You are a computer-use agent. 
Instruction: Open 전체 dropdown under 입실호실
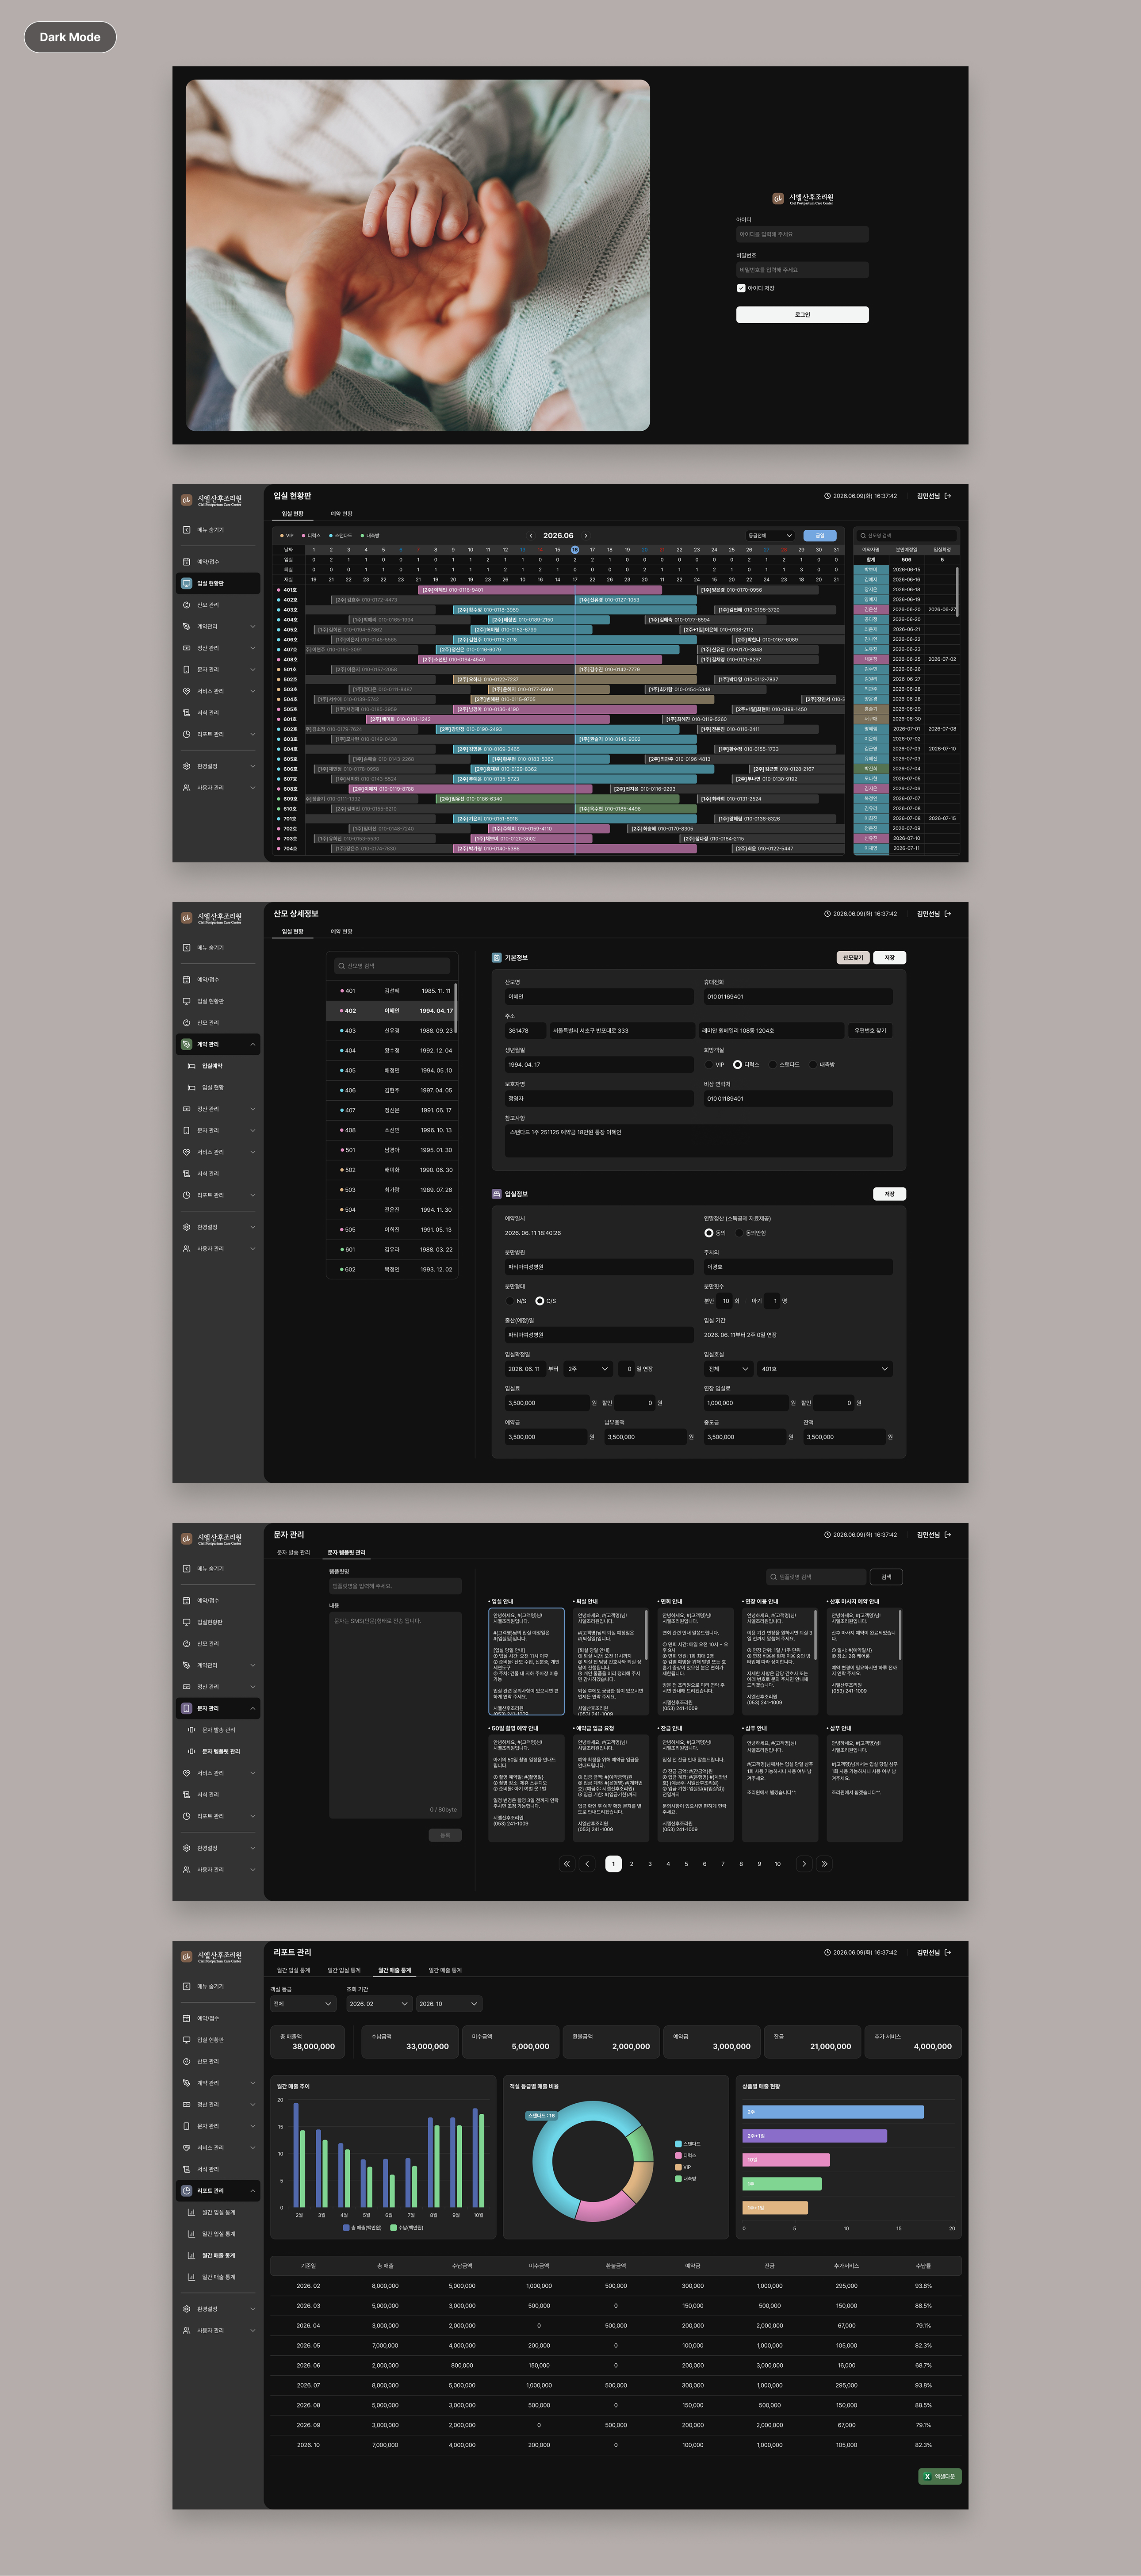tap(728, 1369)
